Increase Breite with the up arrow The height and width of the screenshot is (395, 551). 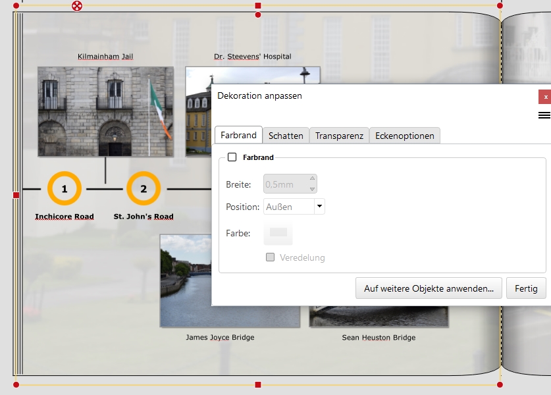(312, 180)
